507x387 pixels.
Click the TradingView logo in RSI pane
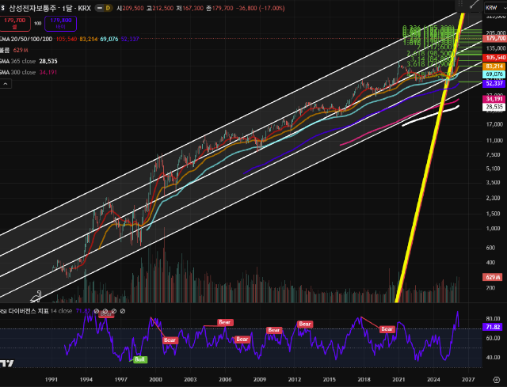6,363
